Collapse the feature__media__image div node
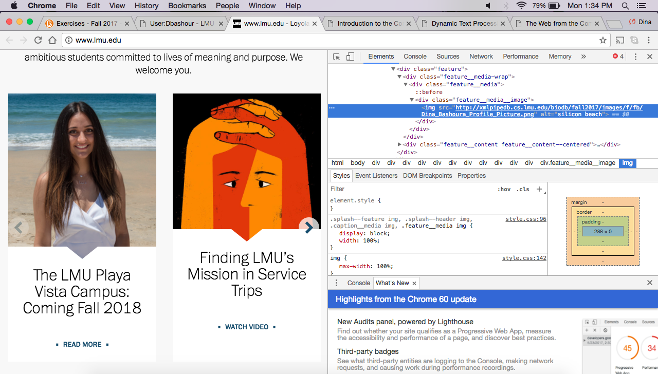Image resolution: width=658 pixels, height=374 pixels. point(412,100)
